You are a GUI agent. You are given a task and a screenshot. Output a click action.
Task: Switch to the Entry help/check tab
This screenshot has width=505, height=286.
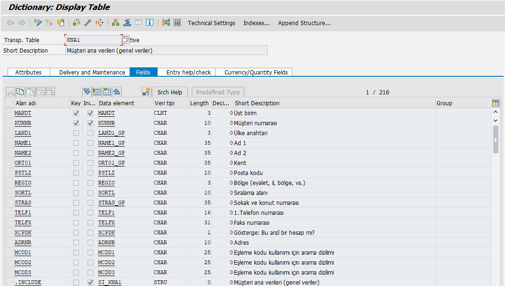(x=189, y=72)
